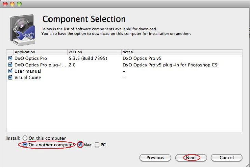Click the Notes column header
250x168 pixels.
(x=181, y=52)
